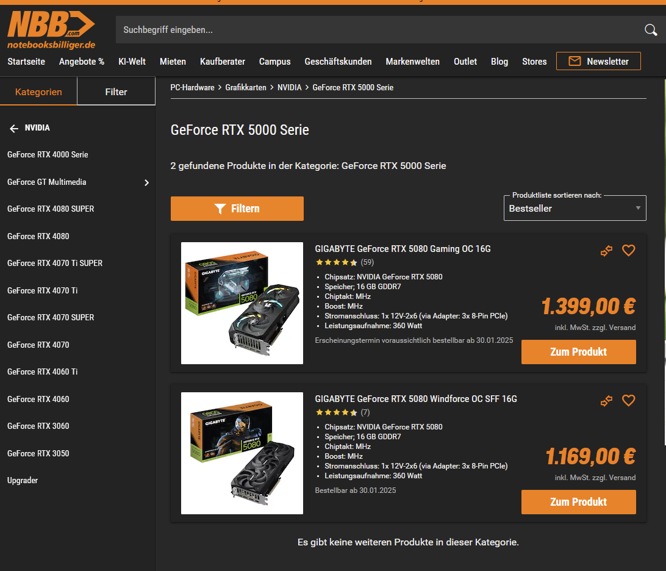
Task: Click the 1.169,00 € price
Action: (590, 456)
